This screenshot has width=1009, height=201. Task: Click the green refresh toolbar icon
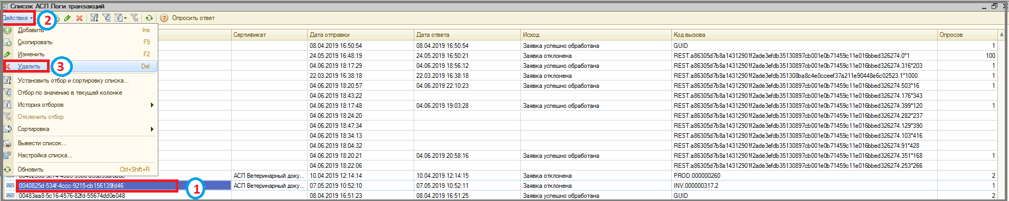tap(149, 18)
